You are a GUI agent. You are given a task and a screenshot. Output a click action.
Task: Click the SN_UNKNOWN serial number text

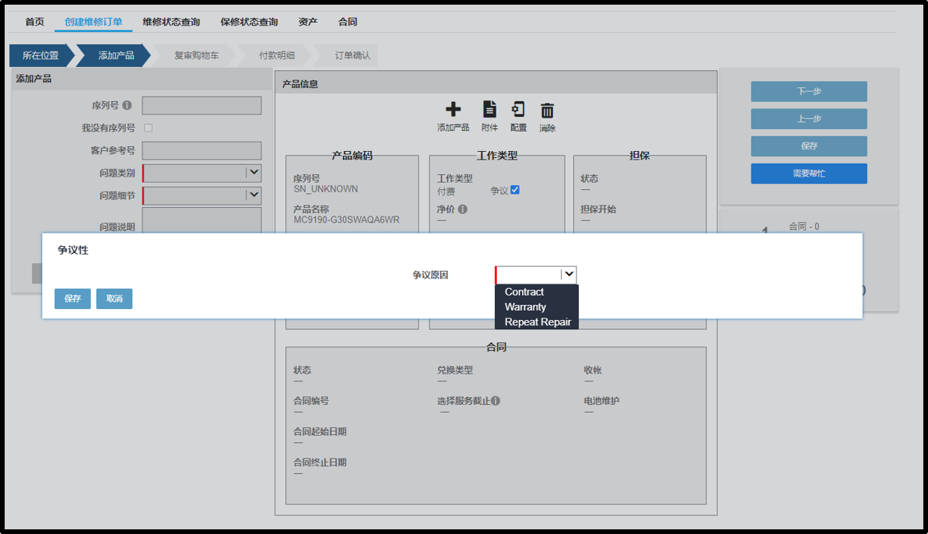[325, 189]
